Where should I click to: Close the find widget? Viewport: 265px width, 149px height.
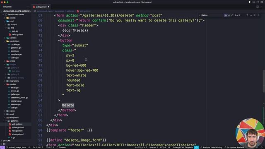tap(258, 15)
